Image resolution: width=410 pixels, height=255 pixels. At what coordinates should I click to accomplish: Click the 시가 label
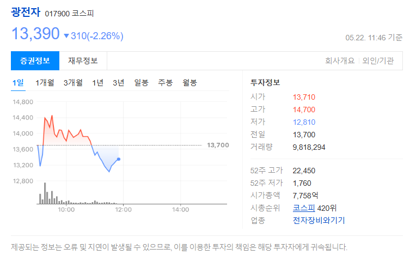[258, 97]
